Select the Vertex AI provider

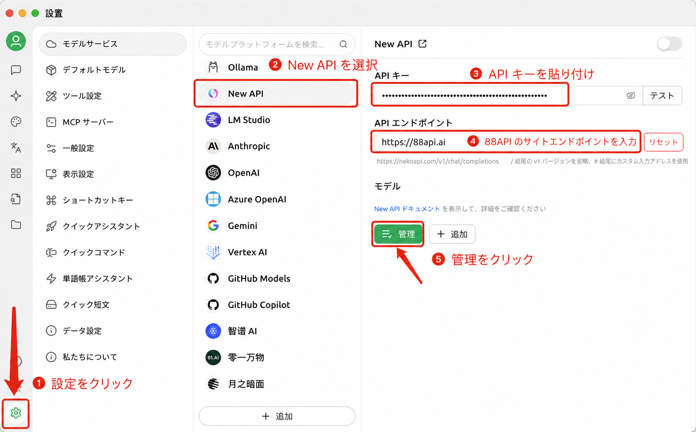coord(277,252)
